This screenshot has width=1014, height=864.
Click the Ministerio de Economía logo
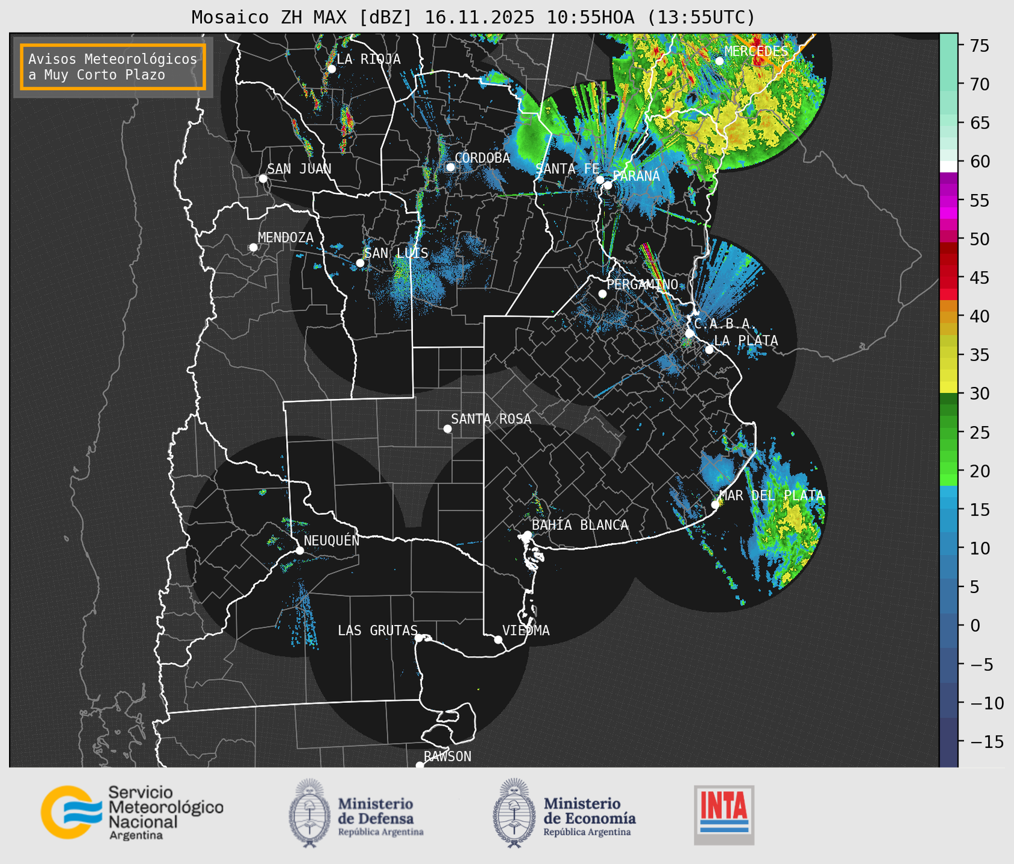coord(564,813)
